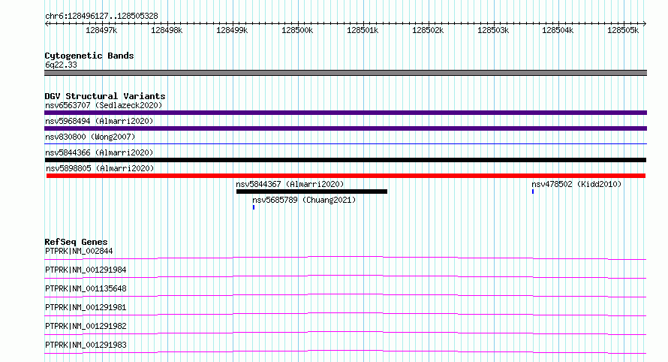Open variant nsv830800 (Wong2007) label
668x362 pixels.
[x=90, y=137]
